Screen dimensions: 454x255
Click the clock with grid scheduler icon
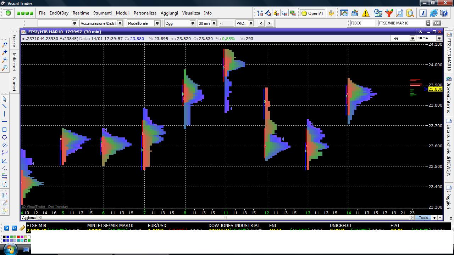[x=378, y=13]
